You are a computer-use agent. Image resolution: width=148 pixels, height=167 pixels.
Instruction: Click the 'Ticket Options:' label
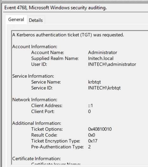47,129
